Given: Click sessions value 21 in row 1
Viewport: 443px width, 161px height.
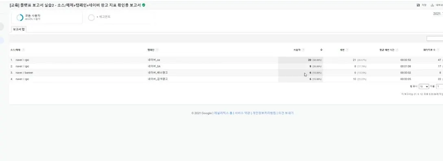Looking at the screenshot, I should pyautogui.click(x=354, y=60).
